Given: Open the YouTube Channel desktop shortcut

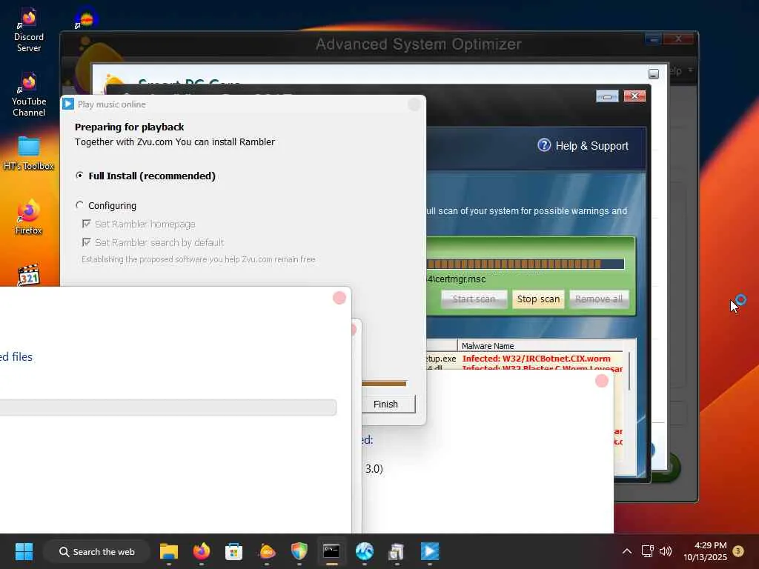Looking at the screenshot, I should 29,95.
